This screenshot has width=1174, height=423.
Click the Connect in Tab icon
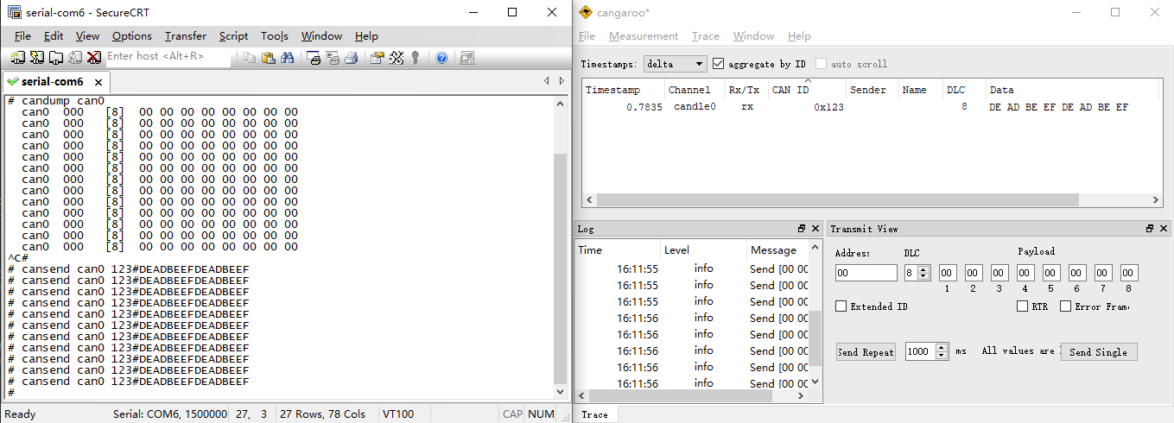pyautogui.click(x=55, y=58)
